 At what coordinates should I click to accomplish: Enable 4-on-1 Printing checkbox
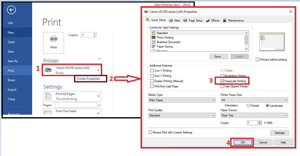152,76
